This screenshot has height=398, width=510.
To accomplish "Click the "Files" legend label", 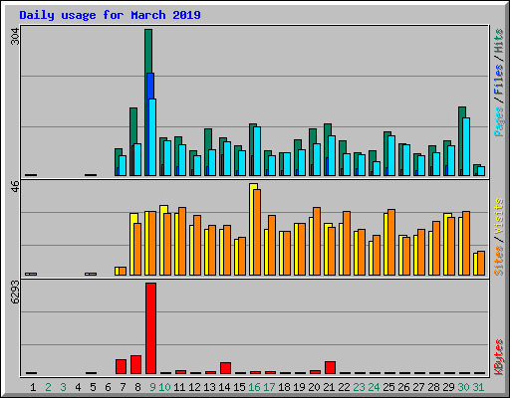I will 499,79.
